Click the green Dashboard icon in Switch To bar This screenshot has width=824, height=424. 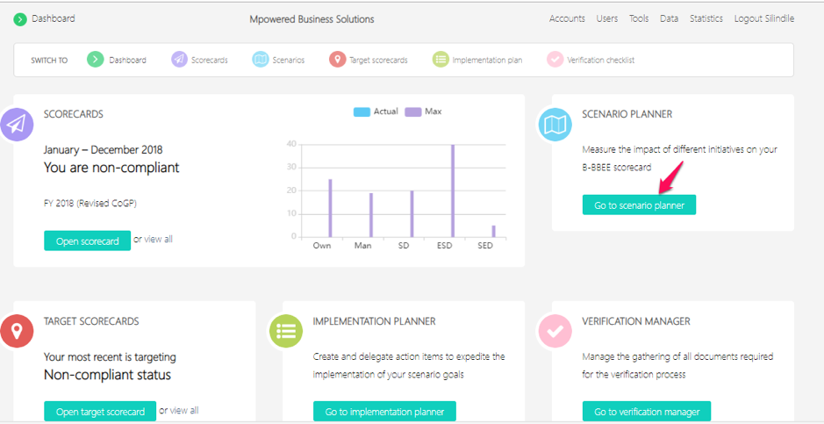(95, 60)
